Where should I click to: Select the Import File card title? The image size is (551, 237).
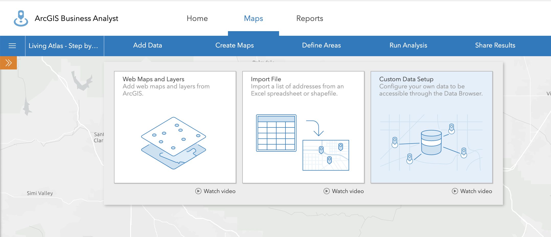click(266, 79)
